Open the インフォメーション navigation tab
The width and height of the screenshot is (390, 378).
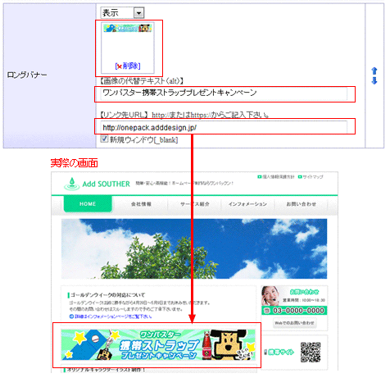[x=247, y=204]
